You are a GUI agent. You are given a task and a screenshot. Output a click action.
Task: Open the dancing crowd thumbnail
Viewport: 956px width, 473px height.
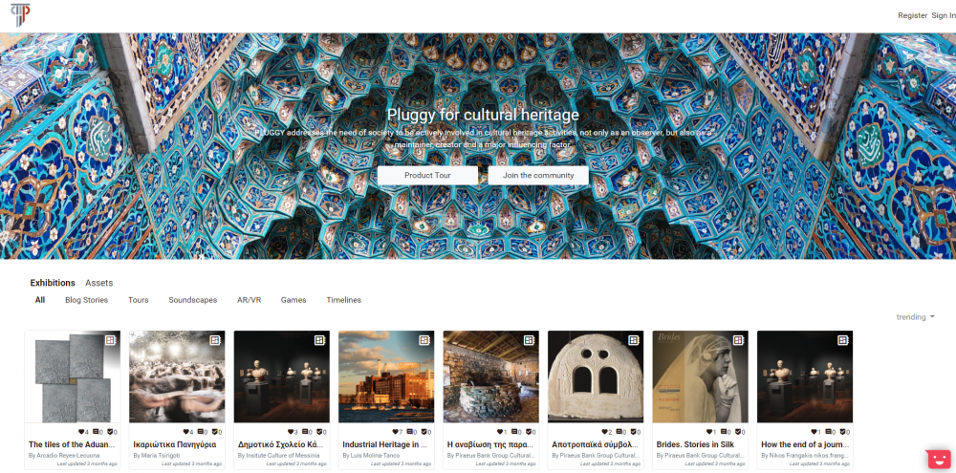pos(177,376)
